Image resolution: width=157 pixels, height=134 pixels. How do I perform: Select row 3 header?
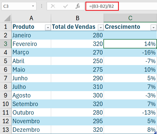pos(6,44)
